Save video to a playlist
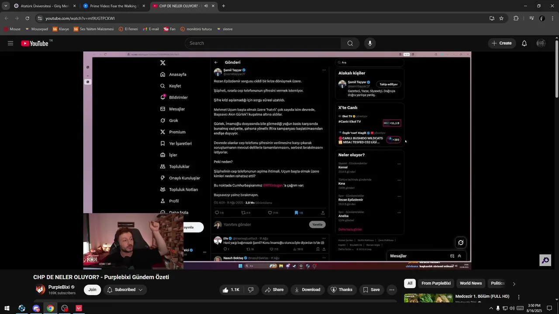This screenshot has height=314, width=559. (371, 290)
